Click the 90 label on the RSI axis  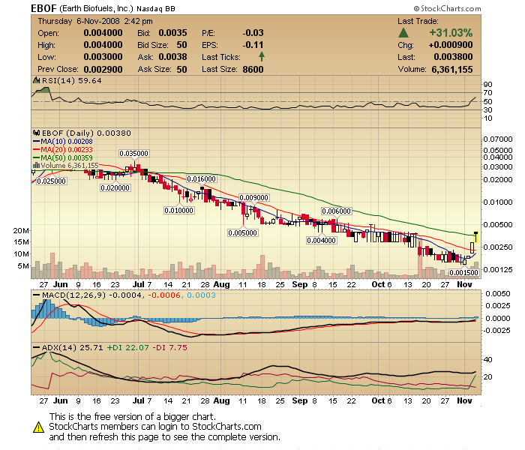tap(487, 84)
